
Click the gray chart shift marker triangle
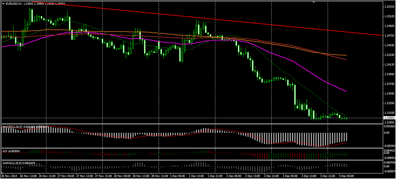[314, 2]
